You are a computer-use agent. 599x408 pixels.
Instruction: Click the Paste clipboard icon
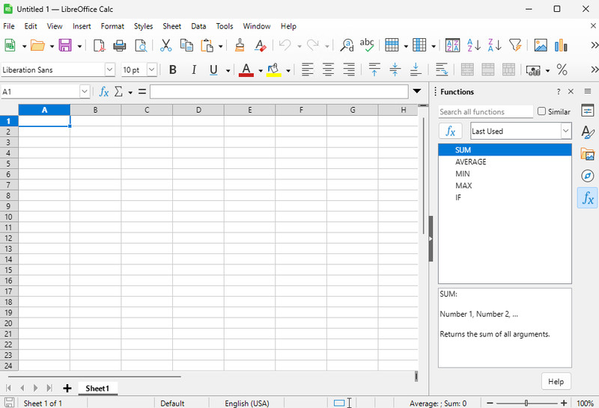207,46
